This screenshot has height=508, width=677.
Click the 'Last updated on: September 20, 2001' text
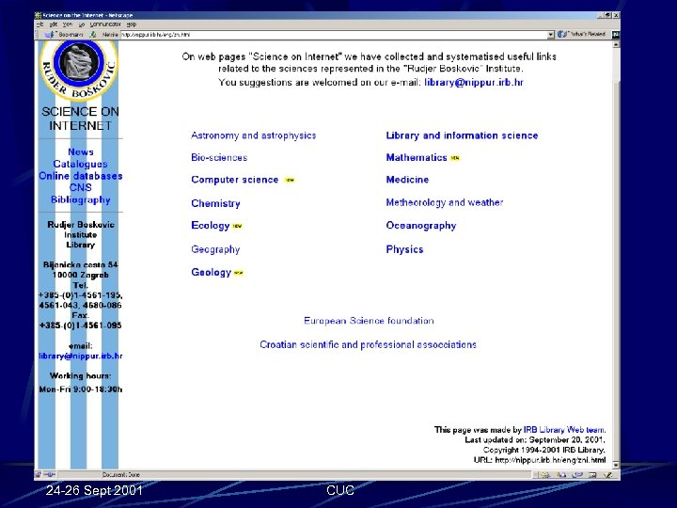pyautogui.click(x=535, y=439)
